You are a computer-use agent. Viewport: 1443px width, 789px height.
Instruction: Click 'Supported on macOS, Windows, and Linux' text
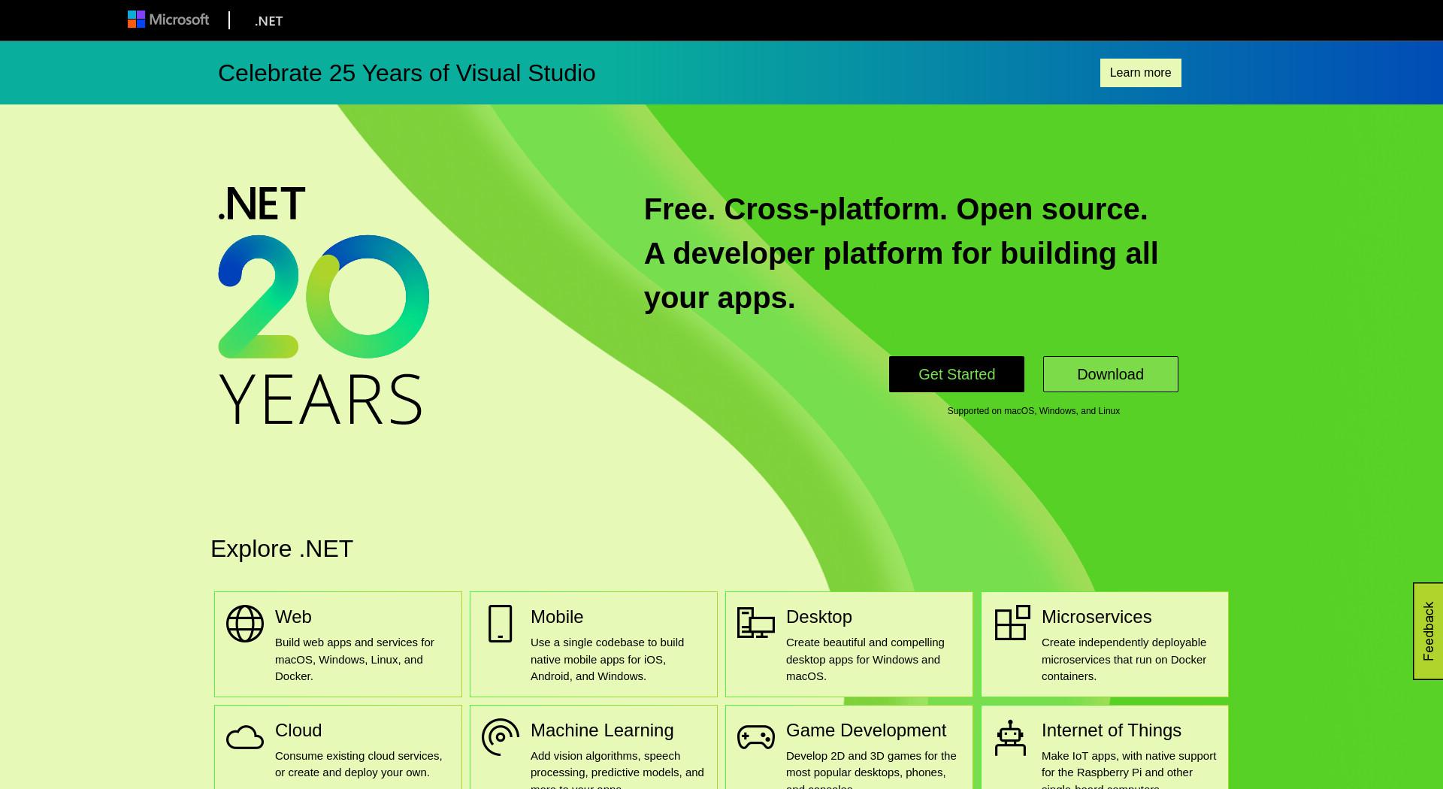(1033, 411)
